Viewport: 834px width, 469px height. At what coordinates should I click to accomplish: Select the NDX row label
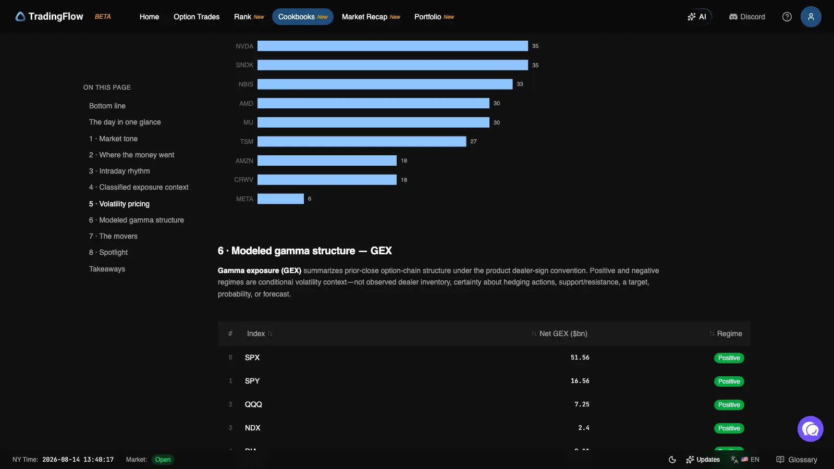[x=253, y=428]
